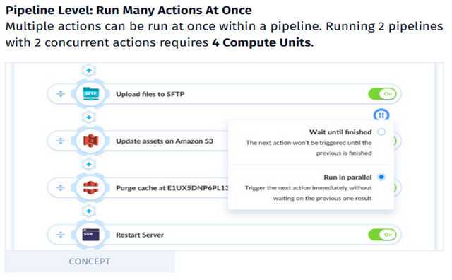
Task: Open the Update assets on Amazon S3 action
Action: 165,141
